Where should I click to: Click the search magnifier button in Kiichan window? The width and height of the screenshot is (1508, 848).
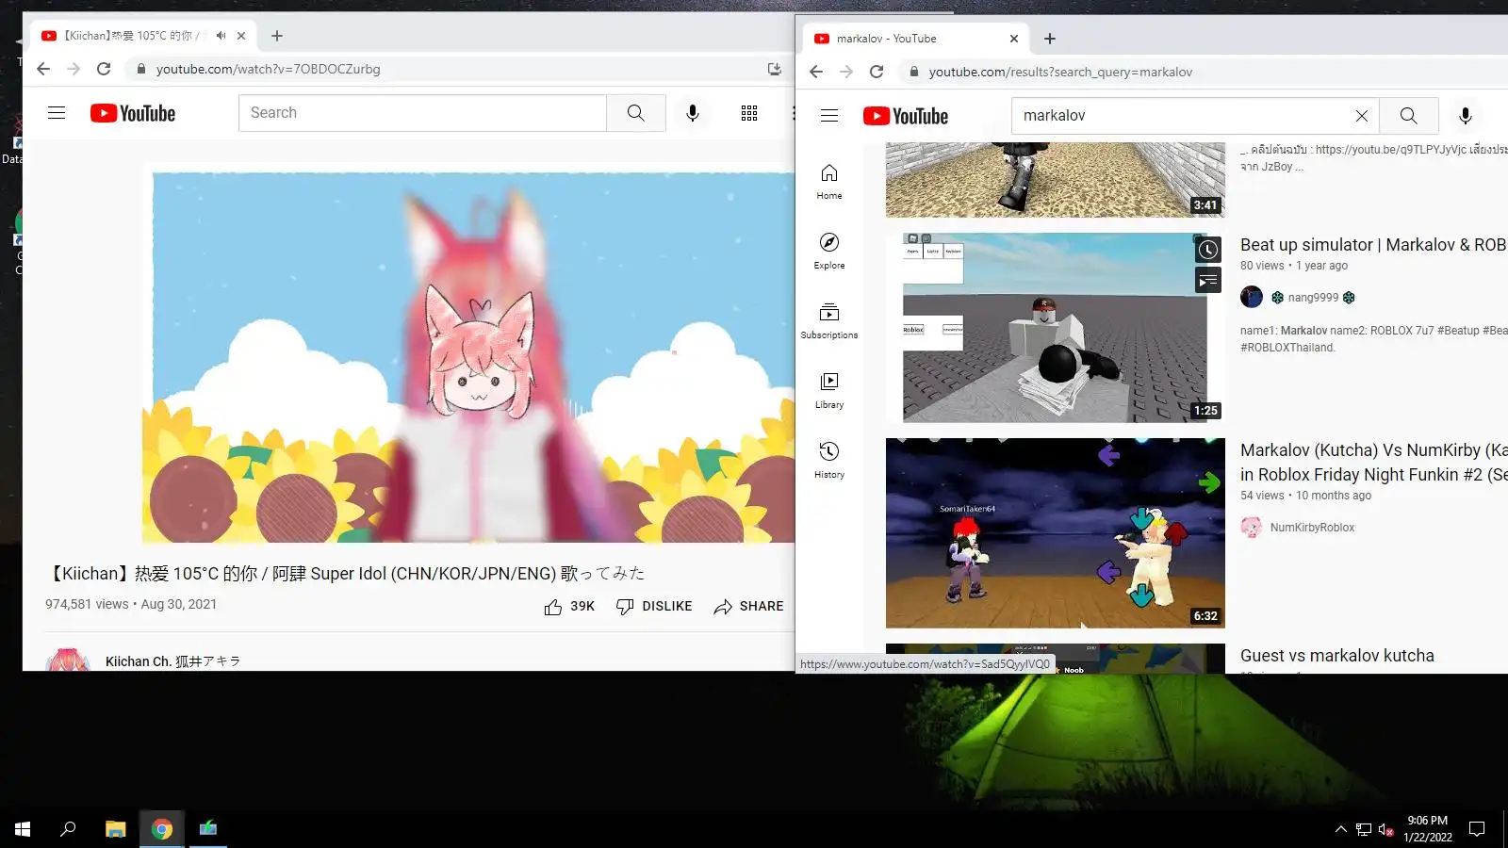[x=636, y=113]
